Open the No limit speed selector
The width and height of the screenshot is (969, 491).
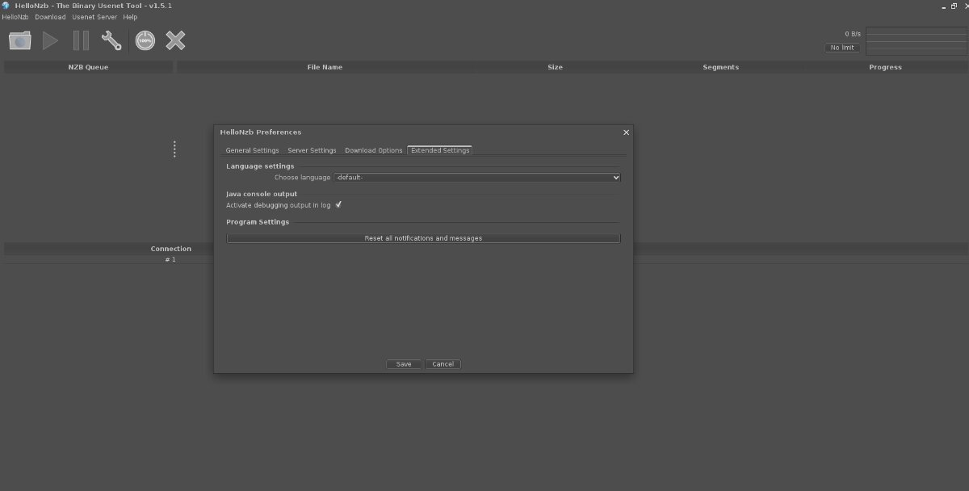click(x=841, y=48)
